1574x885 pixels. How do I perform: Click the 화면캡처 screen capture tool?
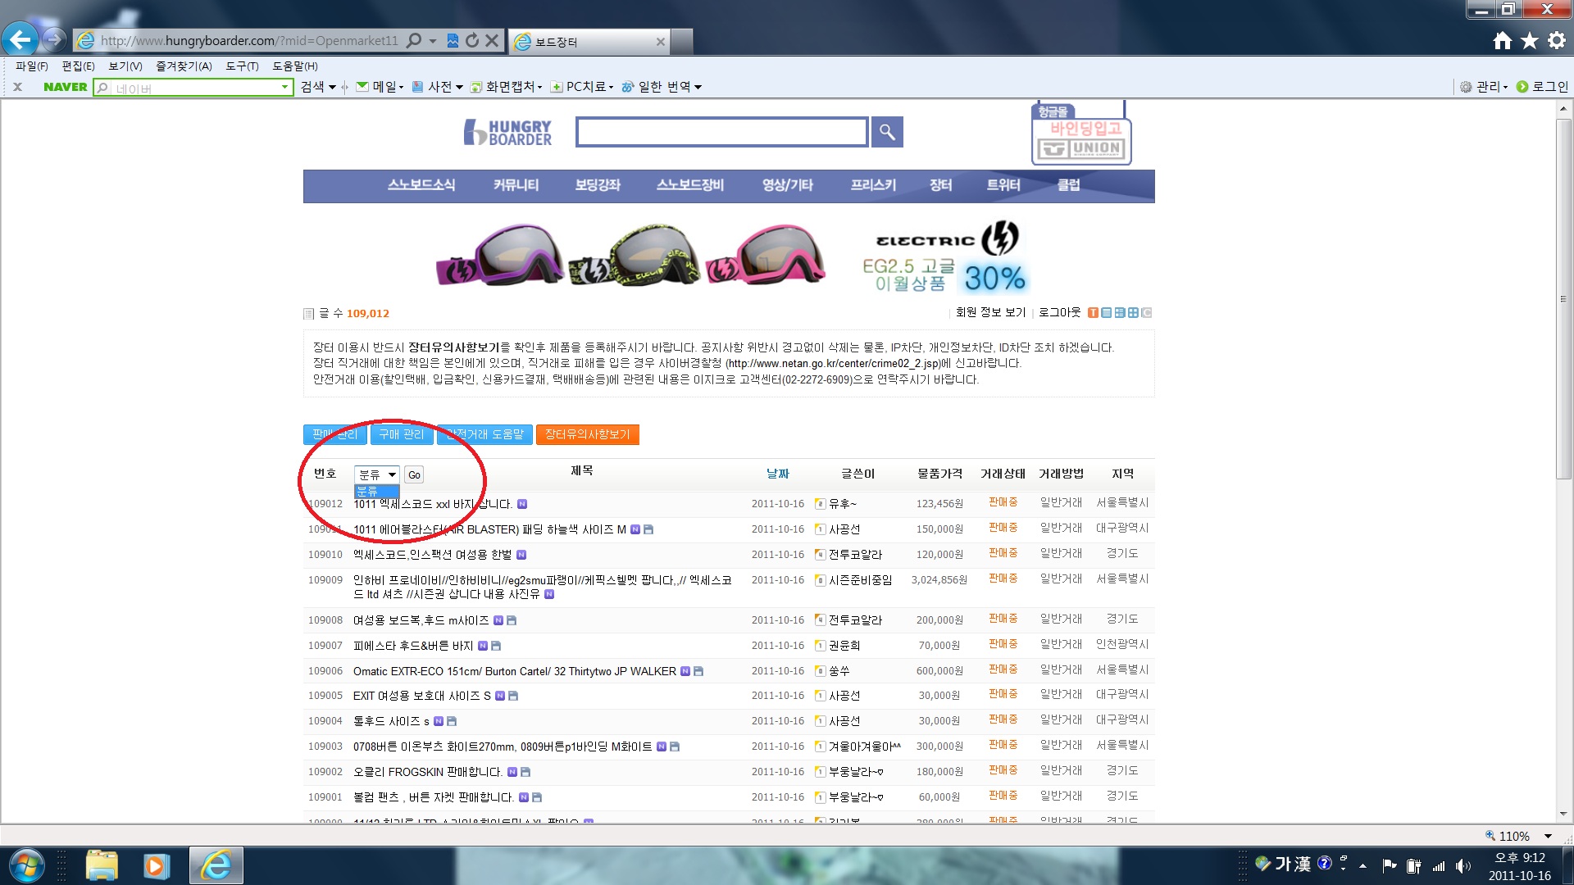[x=506, y=87]
